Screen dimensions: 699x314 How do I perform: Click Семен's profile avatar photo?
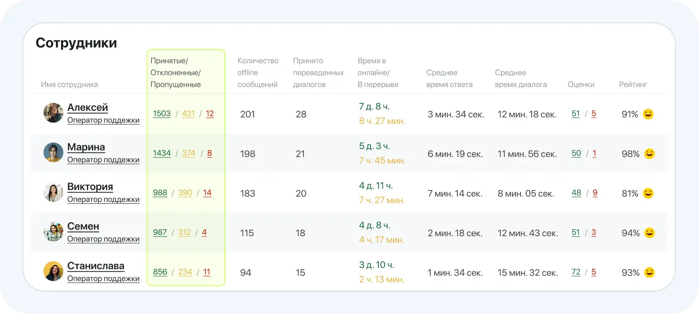53,232
